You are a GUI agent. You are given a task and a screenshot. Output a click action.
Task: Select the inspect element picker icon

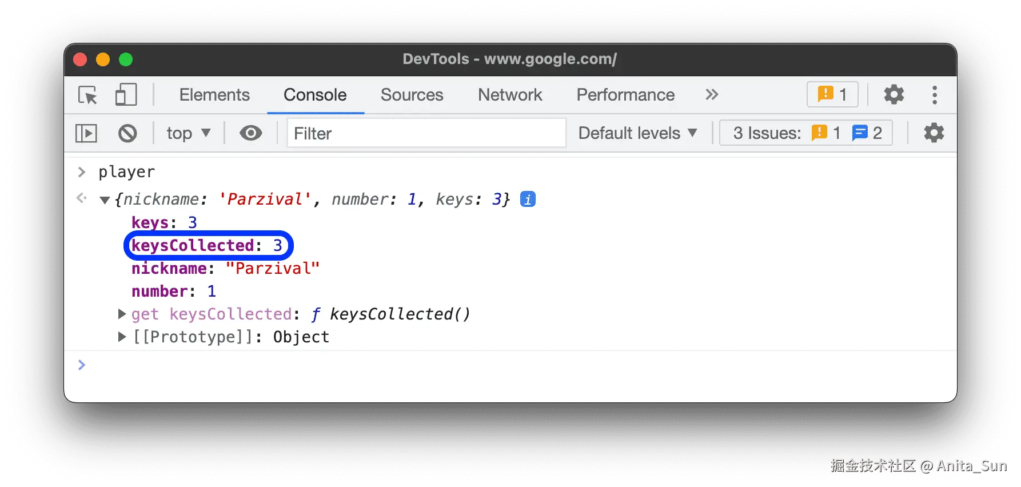pyautogui.click(x=88, y=95)
